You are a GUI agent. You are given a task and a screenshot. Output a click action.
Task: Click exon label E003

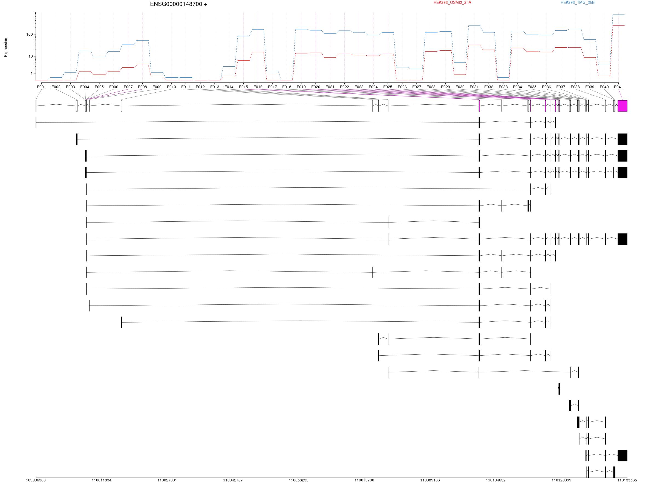pyautogui.click(x=70, y=87)
